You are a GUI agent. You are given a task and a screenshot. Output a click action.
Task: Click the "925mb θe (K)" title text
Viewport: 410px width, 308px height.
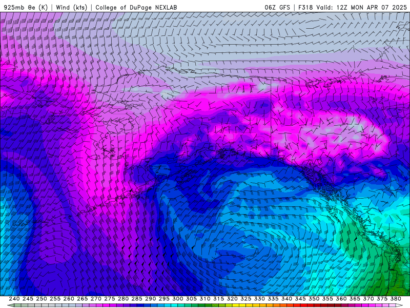[26, 7]
